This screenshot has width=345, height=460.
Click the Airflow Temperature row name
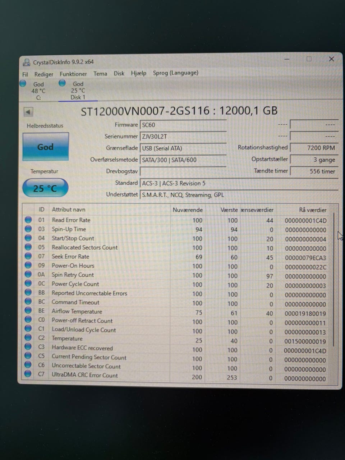(77, 311)
